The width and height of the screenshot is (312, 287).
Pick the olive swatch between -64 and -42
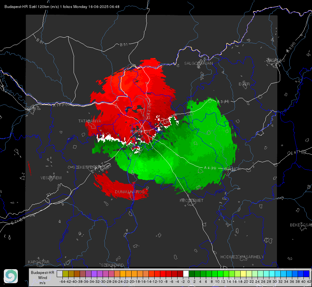65,274
